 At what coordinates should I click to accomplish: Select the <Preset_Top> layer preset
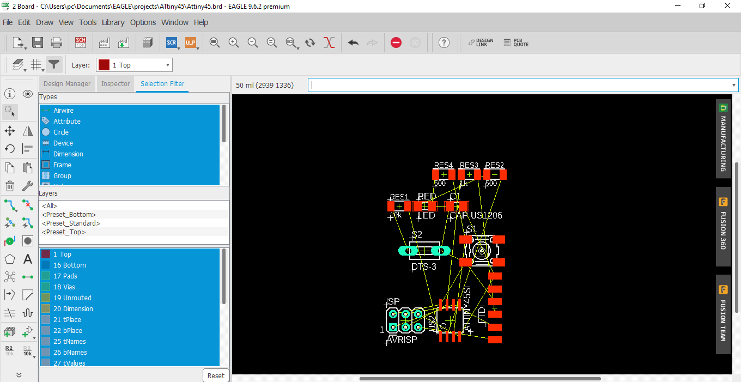click(x=134, y=232)
